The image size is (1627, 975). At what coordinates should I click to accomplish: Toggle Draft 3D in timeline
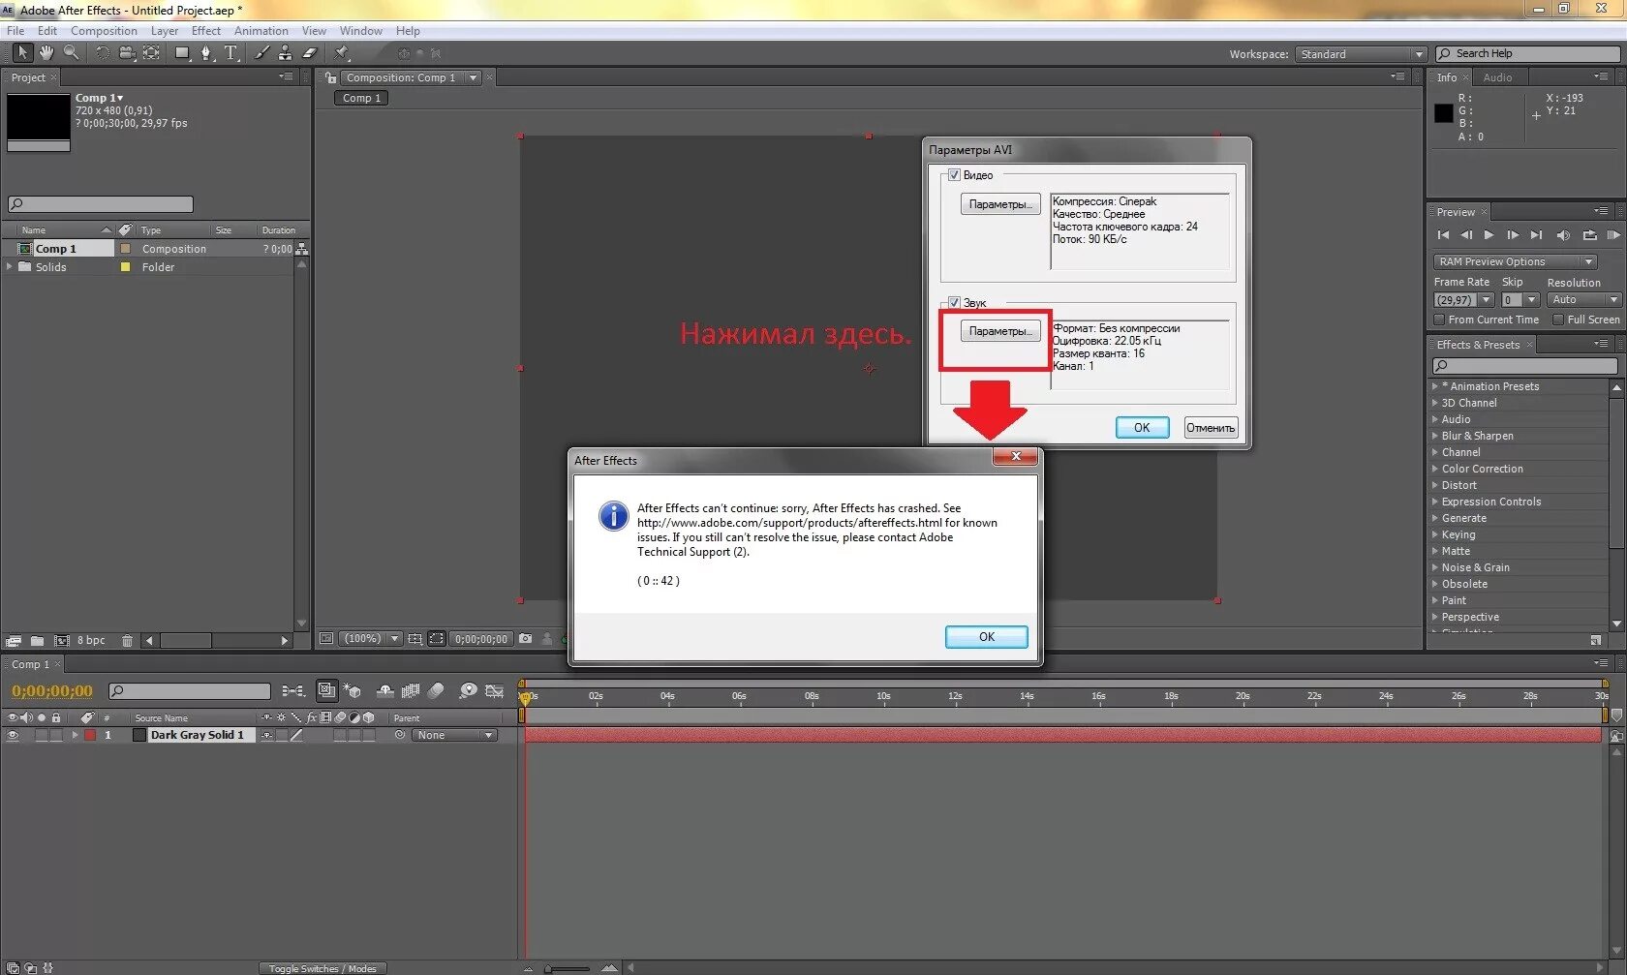353,690
